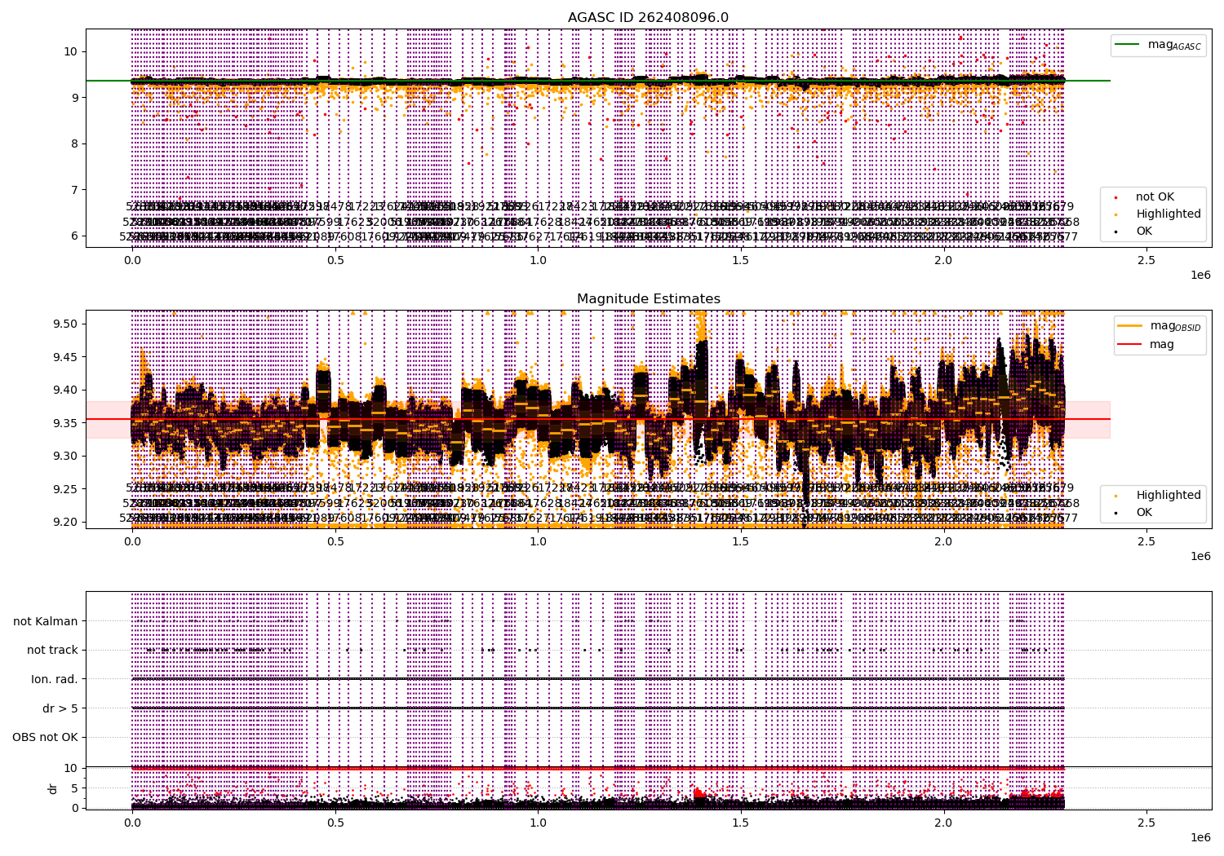
Task: Select the 9.35 y-axis tick label
Action: click(65, 423)
